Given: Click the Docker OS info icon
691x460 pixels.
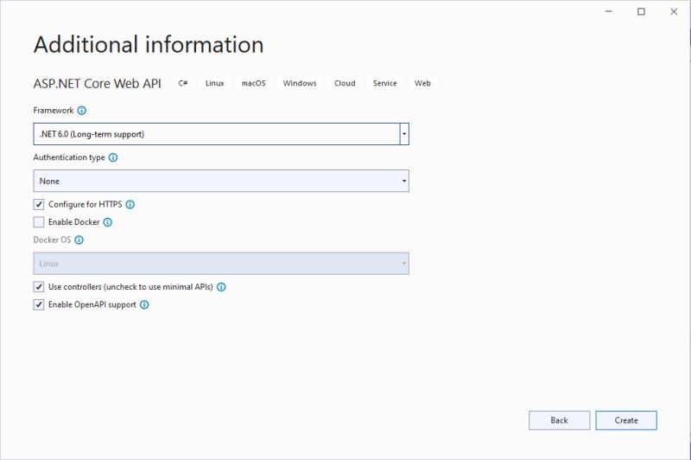Looking at the screenshot, I should pos(79,240).
